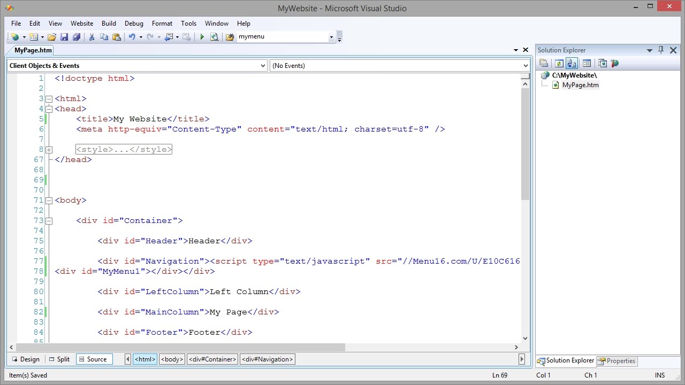Select C:\MyWebsite\ project node
This screenshot has height=385, width=685.
click(x=574, y=75)
